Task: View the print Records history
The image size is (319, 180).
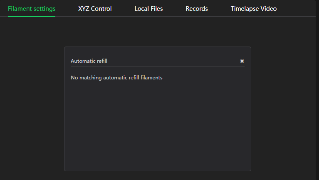Action: click(x=197, y=9)
